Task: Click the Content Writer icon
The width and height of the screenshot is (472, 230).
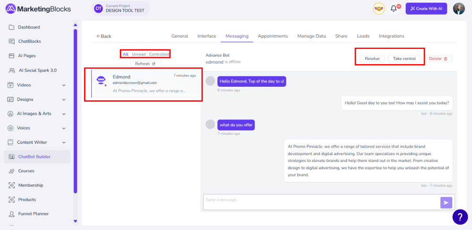Action: pyautogui.click(x=10, y=142)
